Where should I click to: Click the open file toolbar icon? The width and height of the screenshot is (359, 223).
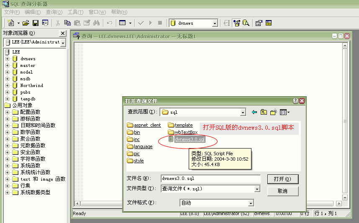click(26, 23)
